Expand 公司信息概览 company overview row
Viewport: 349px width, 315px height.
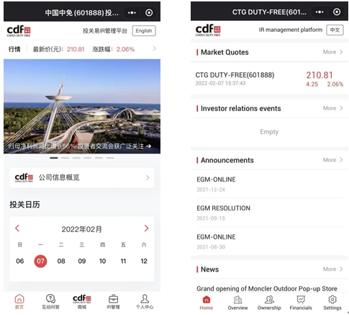pos(82,177)
